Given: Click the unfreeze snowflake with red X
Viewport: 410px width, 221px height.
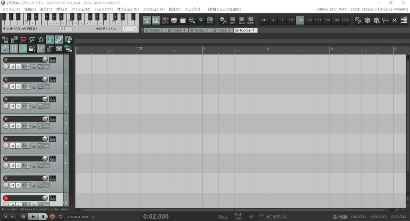Looking at the screenshot, I should [x=376, y=20].
